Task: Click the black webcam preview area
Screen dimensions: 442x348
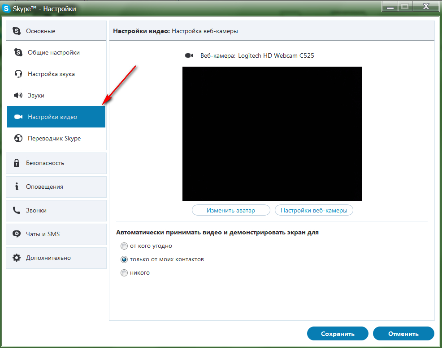Action: pyautogui.click(x=272, y=134)
